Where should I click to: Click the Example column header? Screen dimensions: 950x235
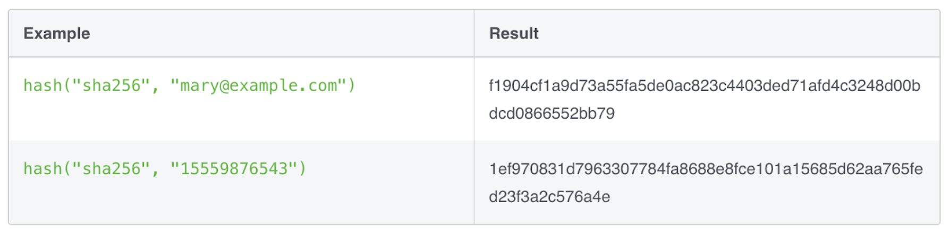pos(57,33)
